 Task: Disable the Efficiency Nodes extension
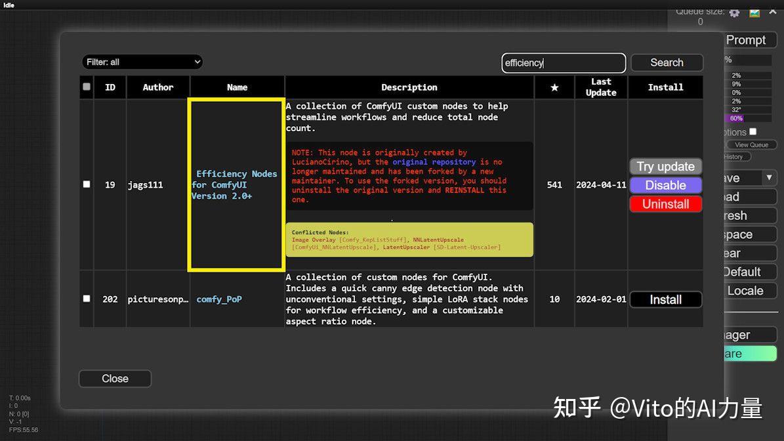click(x=665, y=185)
